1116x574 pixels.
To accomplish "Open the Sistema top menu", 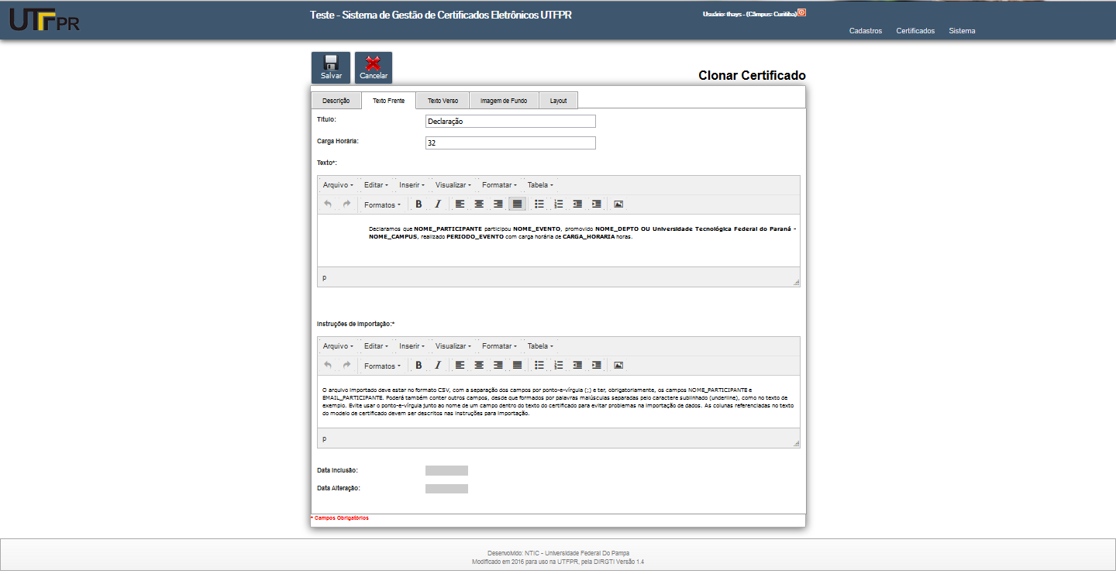I will coord(962,31).
